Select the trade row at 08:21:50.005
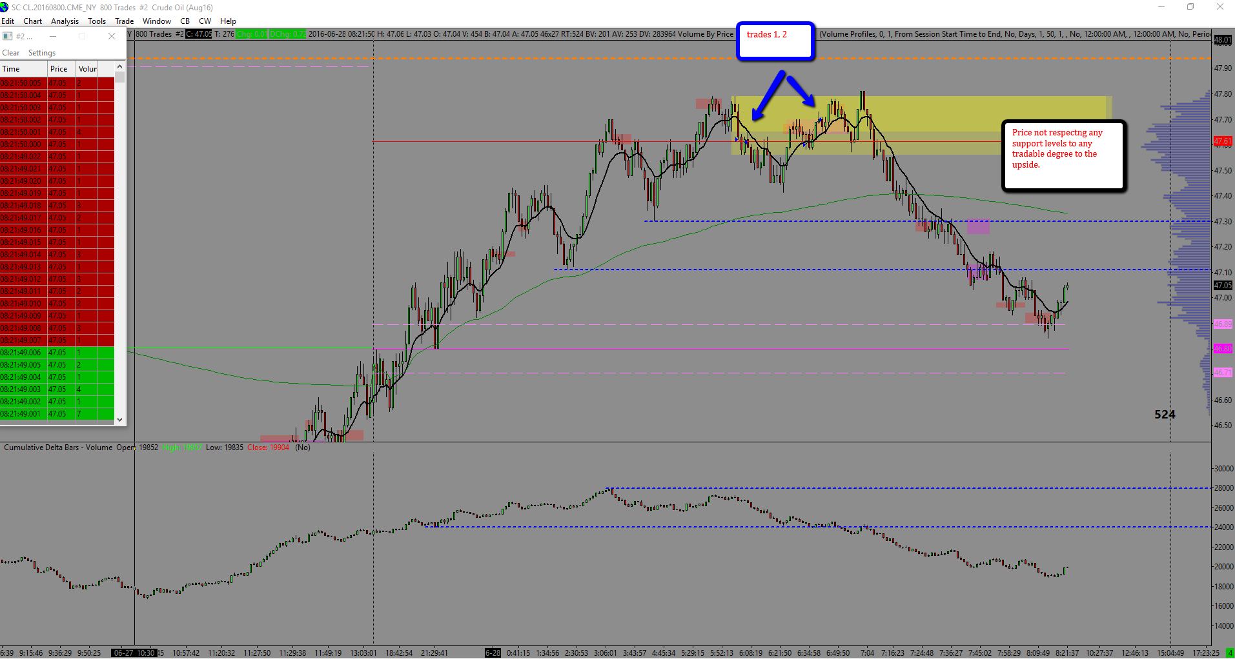 coord(57,83)
